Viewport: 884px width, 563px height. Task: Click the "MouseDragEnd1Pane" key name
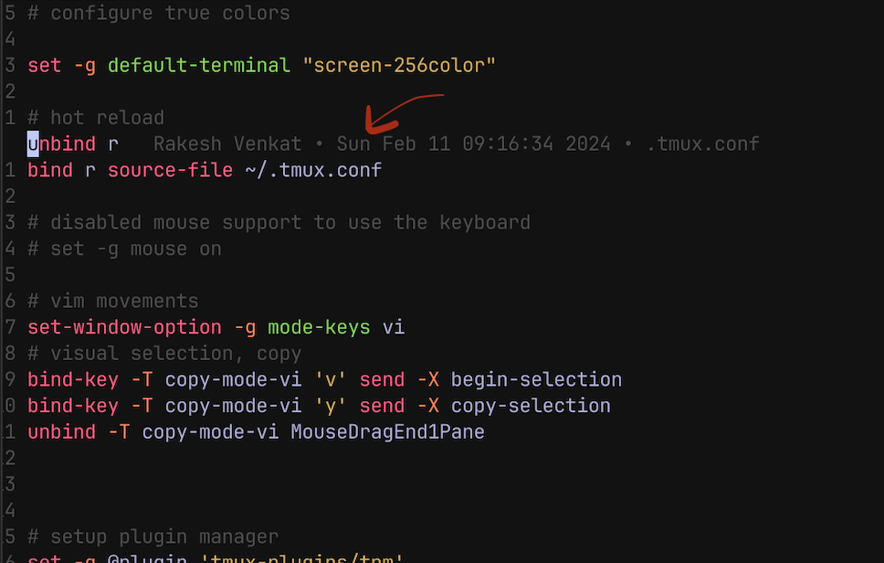[387, 431]
